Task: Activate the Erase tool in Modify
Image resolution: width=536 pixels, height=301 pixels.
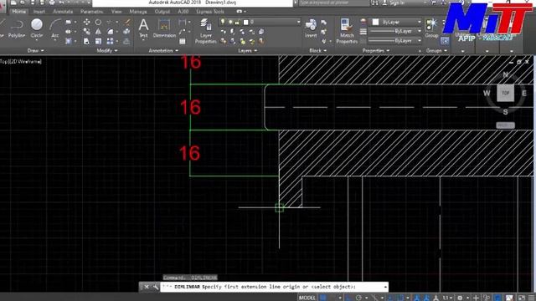Action: coord(127,23)
